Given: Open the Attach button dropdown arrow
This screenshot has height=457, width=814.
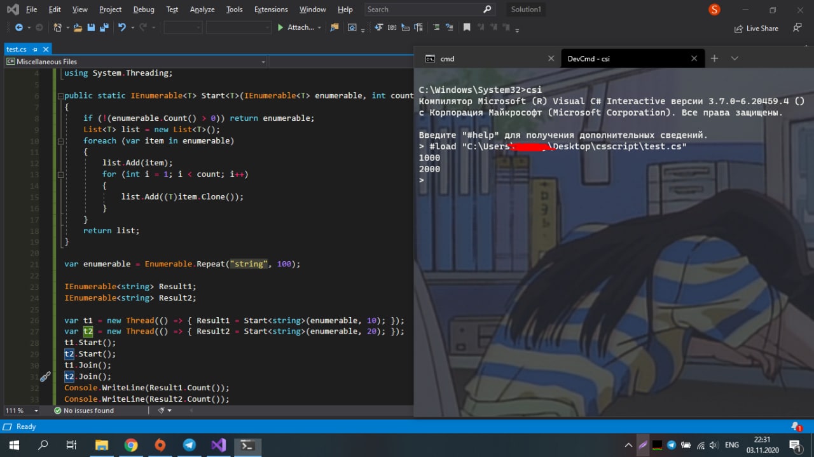Looking at the screenshot, I should [319, 27].
